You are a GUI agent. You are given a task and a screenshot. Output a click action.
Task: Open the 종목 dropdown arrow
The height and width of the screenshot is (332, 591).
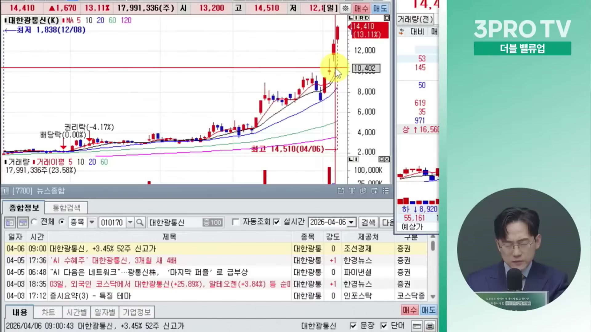pos(91,222)
